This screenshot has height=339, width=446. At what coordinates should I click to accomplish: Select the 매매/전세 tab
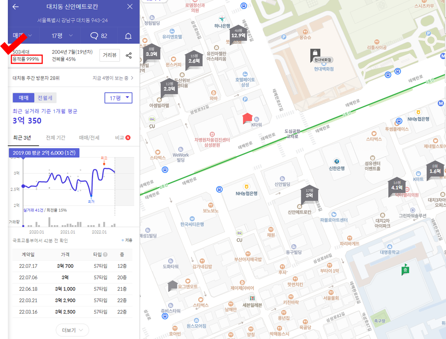(89, 138)
